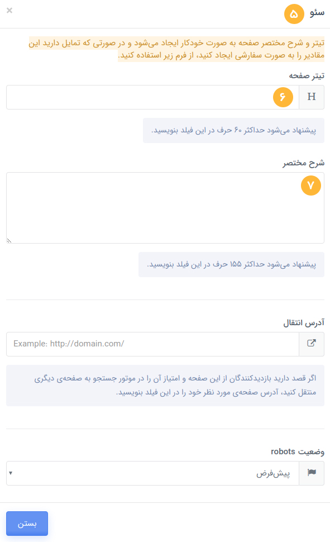
Task: Focus the page title text field
Action: (152, 97)
